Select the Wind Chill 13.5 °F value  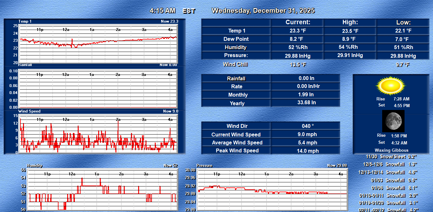click(x=298, y=65)
